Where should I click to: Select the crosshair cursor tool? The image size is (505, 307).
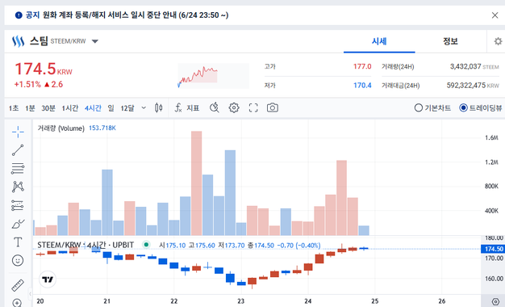(x=18, y=132)
